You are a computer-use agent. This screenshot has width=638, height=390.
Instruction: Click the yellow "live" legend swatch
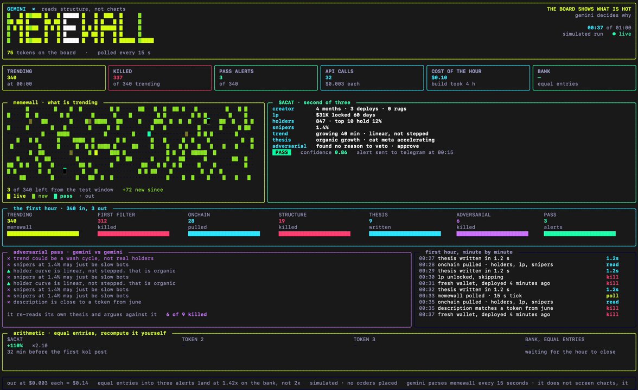9,196
